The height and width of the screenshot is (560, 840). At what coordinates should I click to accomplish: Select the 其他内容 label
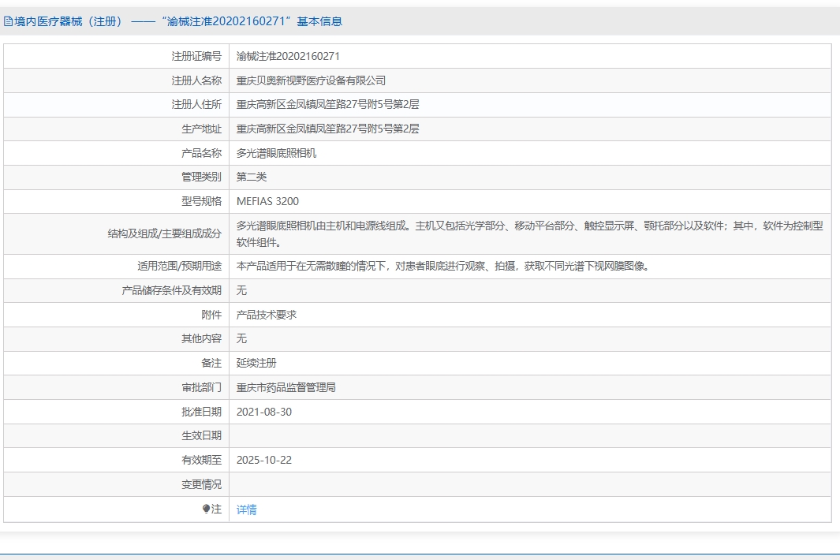point(201,338)
